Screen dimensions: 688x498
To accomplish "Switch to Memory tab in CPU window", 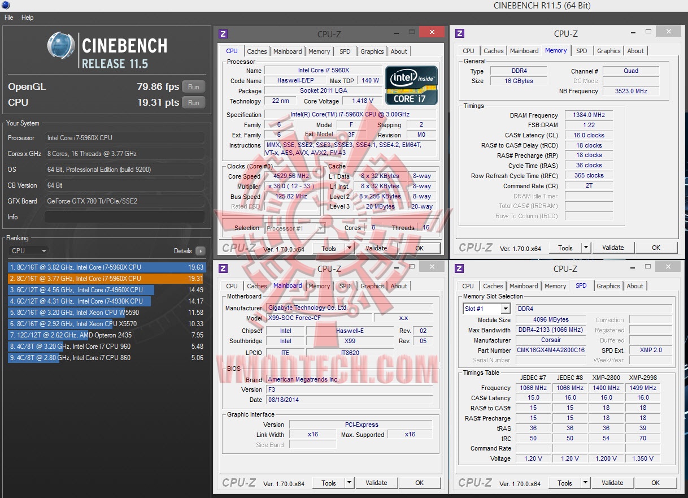I will pos(319,51).
